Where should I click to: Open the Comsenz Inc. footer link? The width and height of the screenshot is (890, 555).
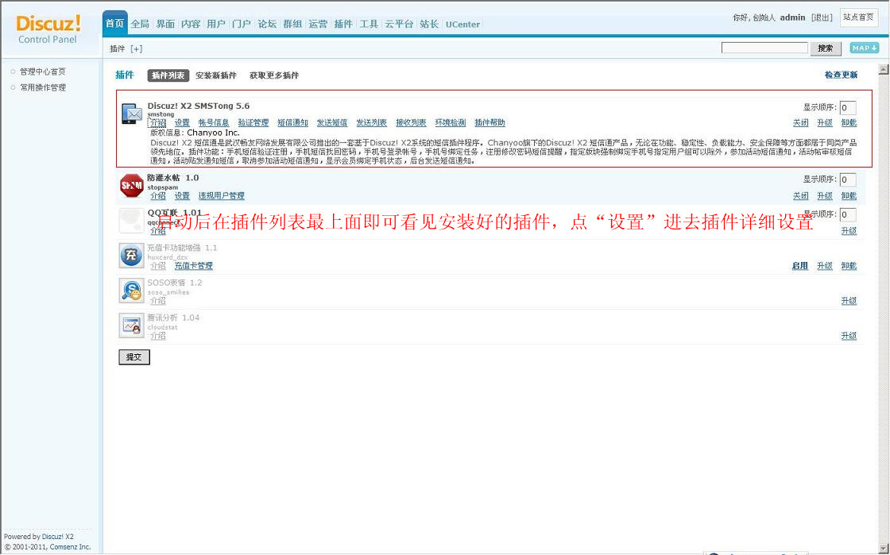point(71,546)
